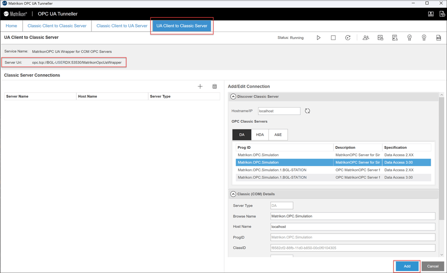Click the import icon in black header
The width and height of the screenshot is (447, 273).
(431, 14)
